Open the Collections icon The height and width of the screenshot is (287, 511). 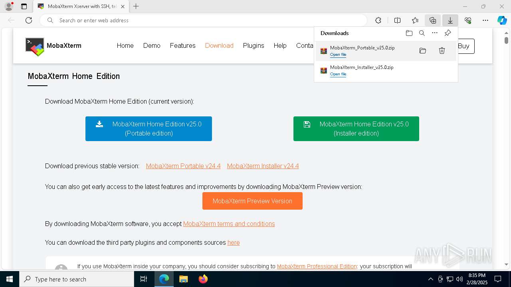pyautogui.click(x=433, y=20)
